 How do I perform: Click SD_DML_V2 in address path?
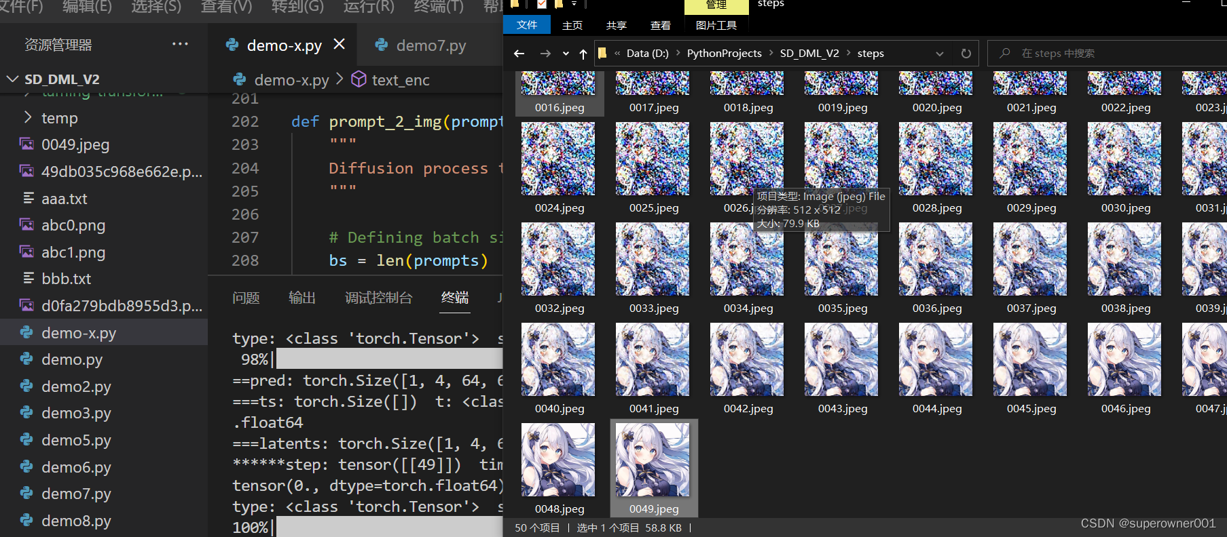tap(809, 54)
